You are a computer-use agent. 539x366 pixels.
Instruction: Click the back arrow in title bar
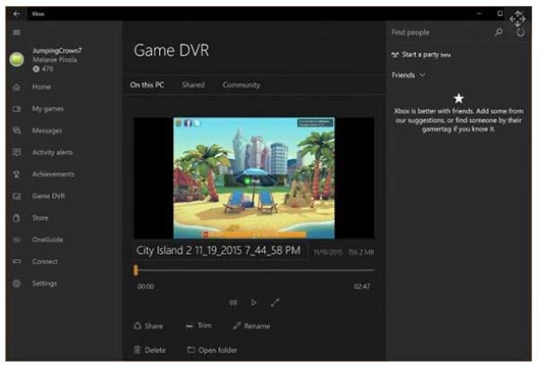tap(16, 13)
